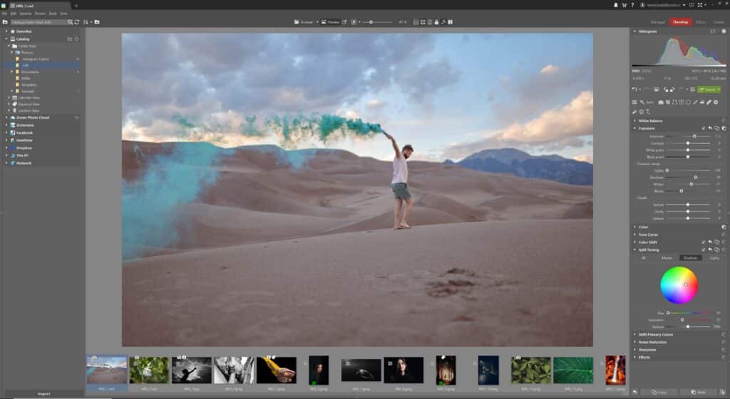This screenshot has width=730, height=399.
Task: Expand the This PC node in navigator
Action: (x=6, y=155)
